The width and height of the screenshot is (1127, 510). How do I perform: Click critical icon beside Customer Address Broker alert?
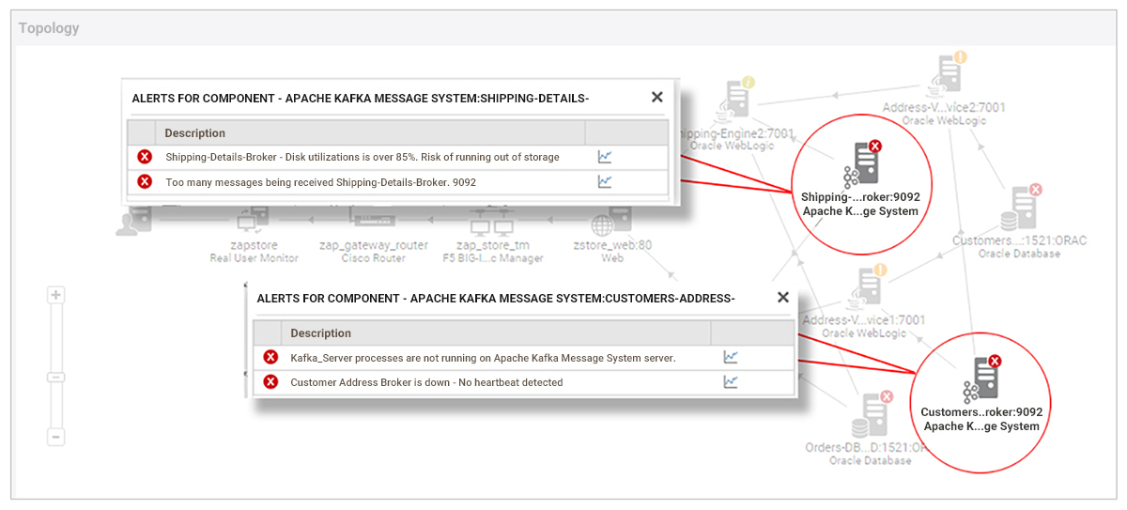click(270, 381)
